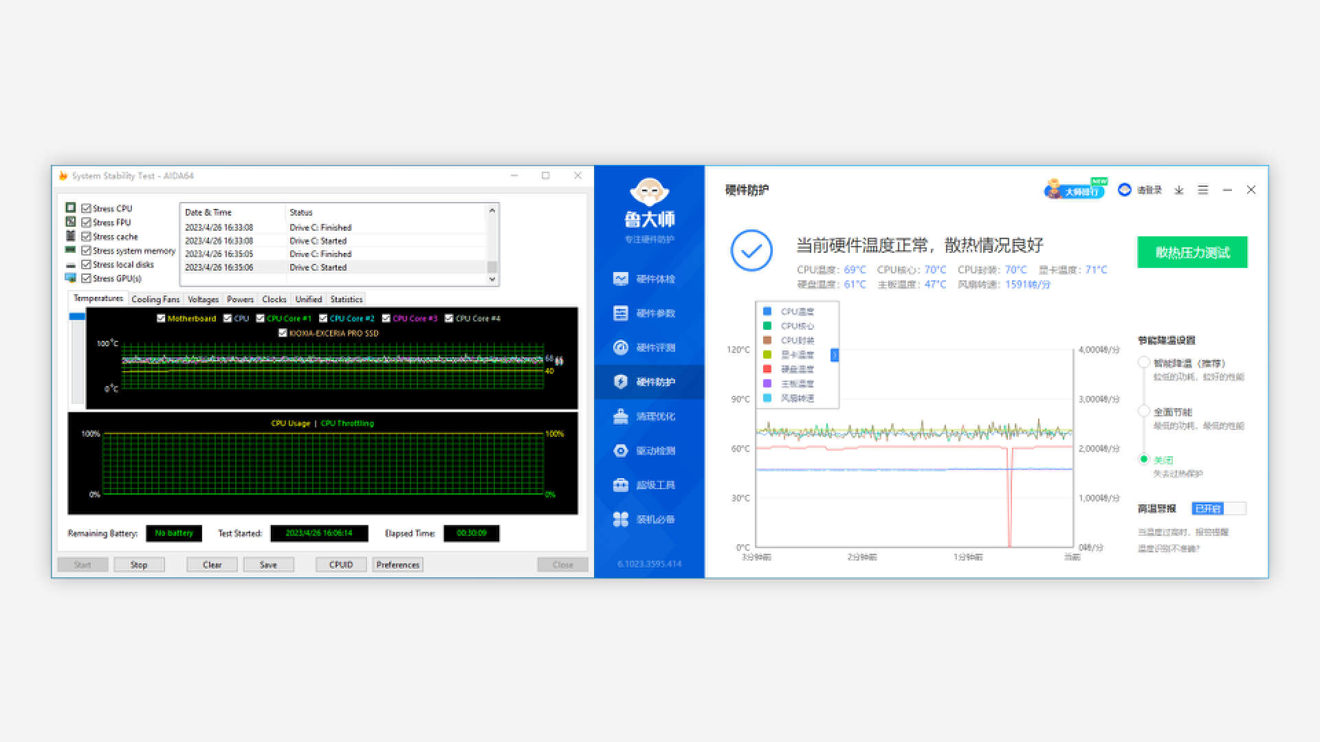Uncheck Stress GPU(s) checkbox
The image size is (1320, 742).
pyautogui.click(x=86, y=278)
